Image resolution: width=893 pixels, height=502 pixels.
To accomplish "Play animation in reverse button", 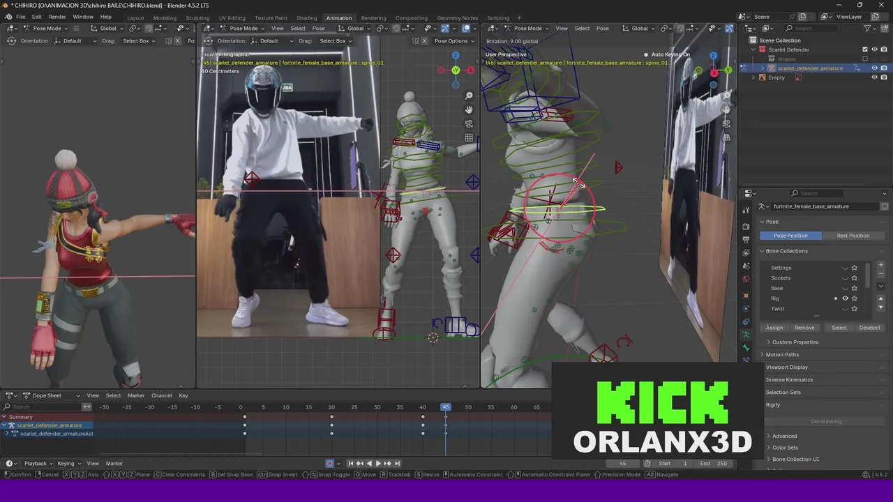I will tap(369, 463).
